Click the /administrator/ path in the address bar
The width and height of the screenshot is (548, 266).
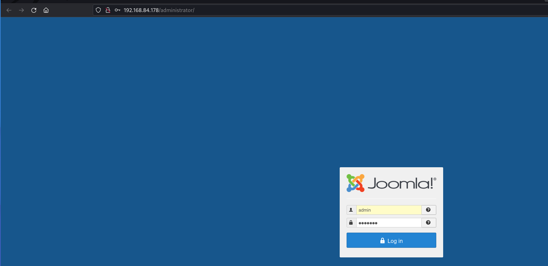click(x=177, y=10)
